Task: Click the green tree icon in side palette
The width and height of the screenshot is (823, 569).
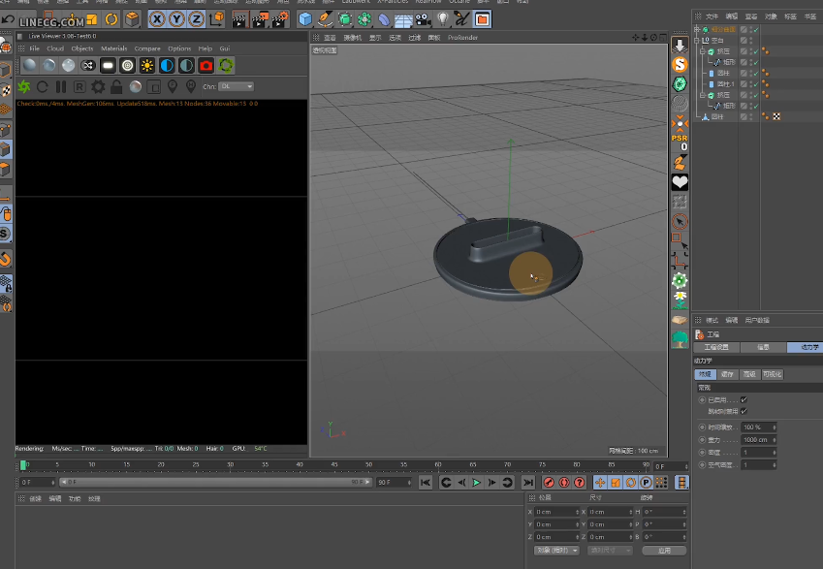Action: (x=680, y=339)
